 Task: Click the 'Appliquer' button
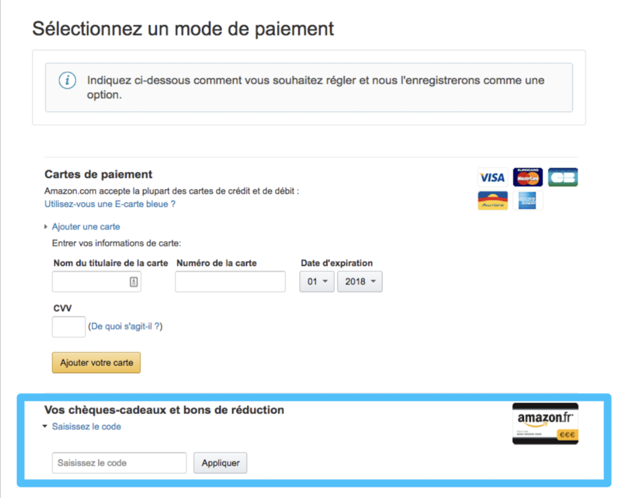[220, 463]
